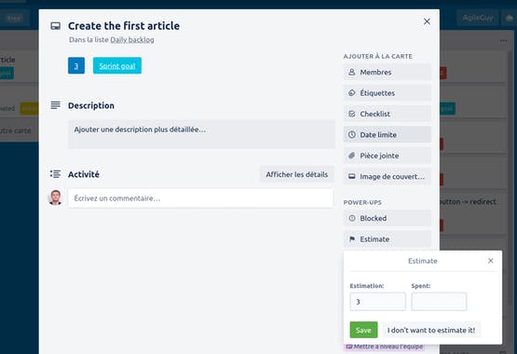Click the Activité heading
This screenshot has height=354, width=517.
(x=84, y=174)
